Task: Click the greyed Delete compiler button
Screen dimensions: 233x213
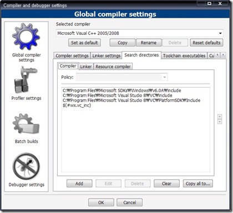Action: point(175,43)
